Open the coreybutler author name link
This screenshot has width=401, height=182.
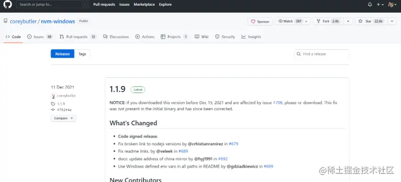click(67, 95)
